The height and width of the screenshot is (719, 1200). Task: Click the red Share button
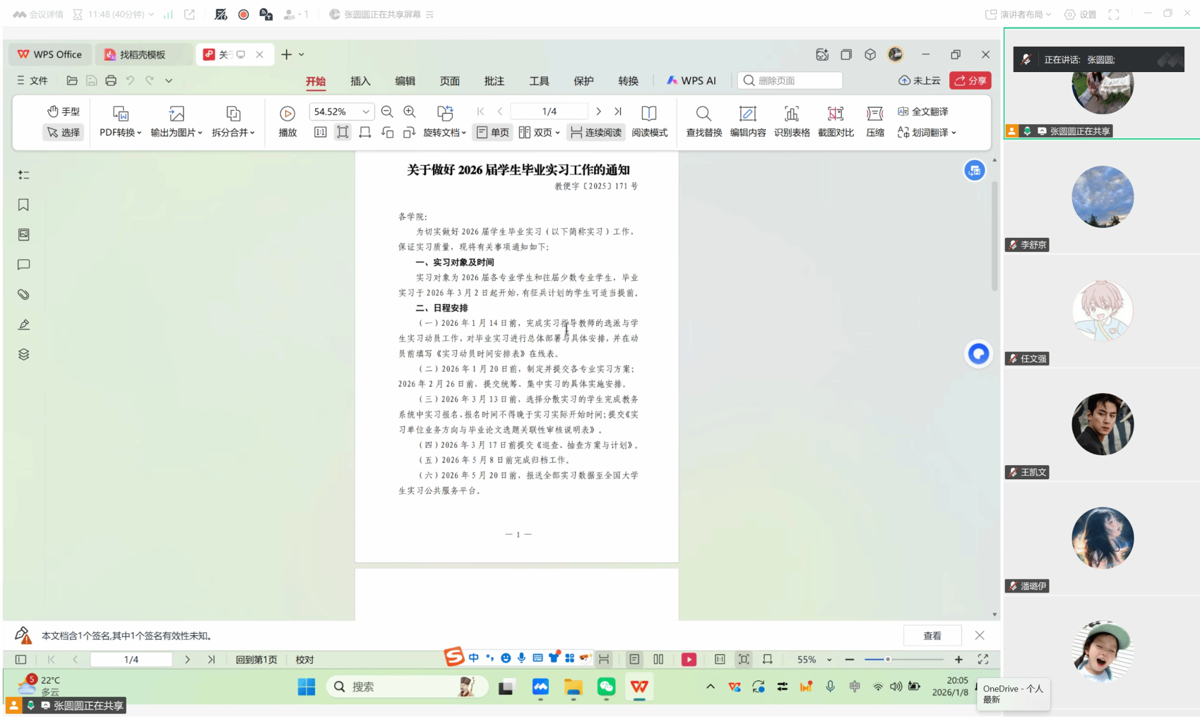tap(970, 81)
